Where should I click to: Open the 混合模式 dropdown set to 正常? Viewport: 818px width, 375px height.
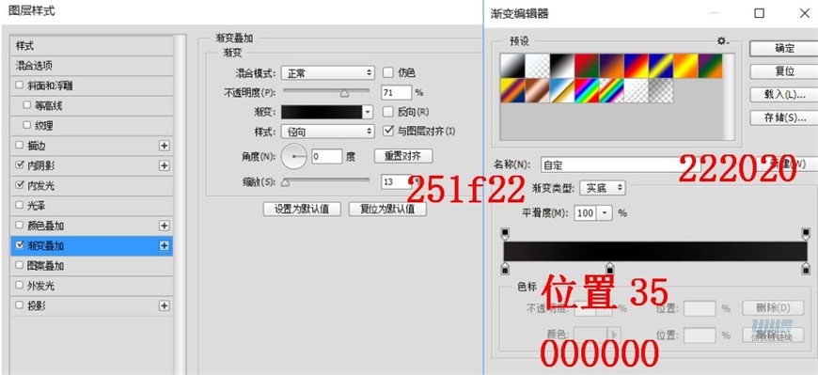pyautogui.click(x=327, y=72)
